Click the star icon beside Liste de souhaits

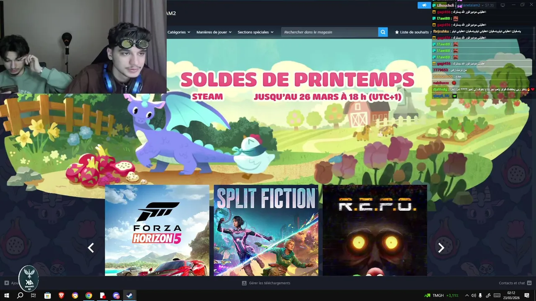397,32
